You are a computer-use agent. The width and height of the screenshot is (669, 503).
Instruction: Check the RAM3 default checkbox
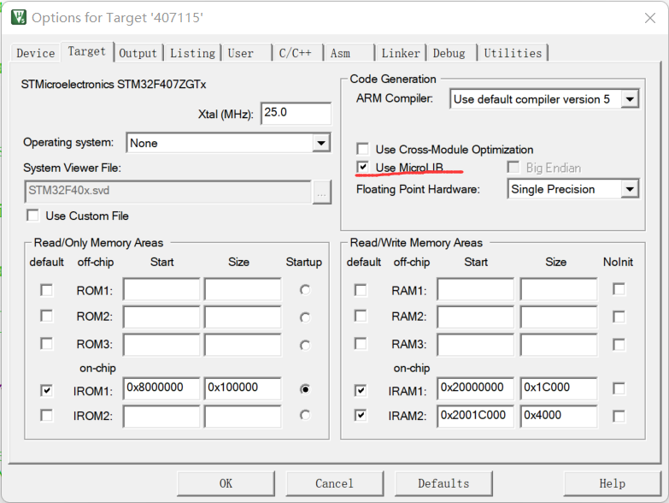[361, 344]
